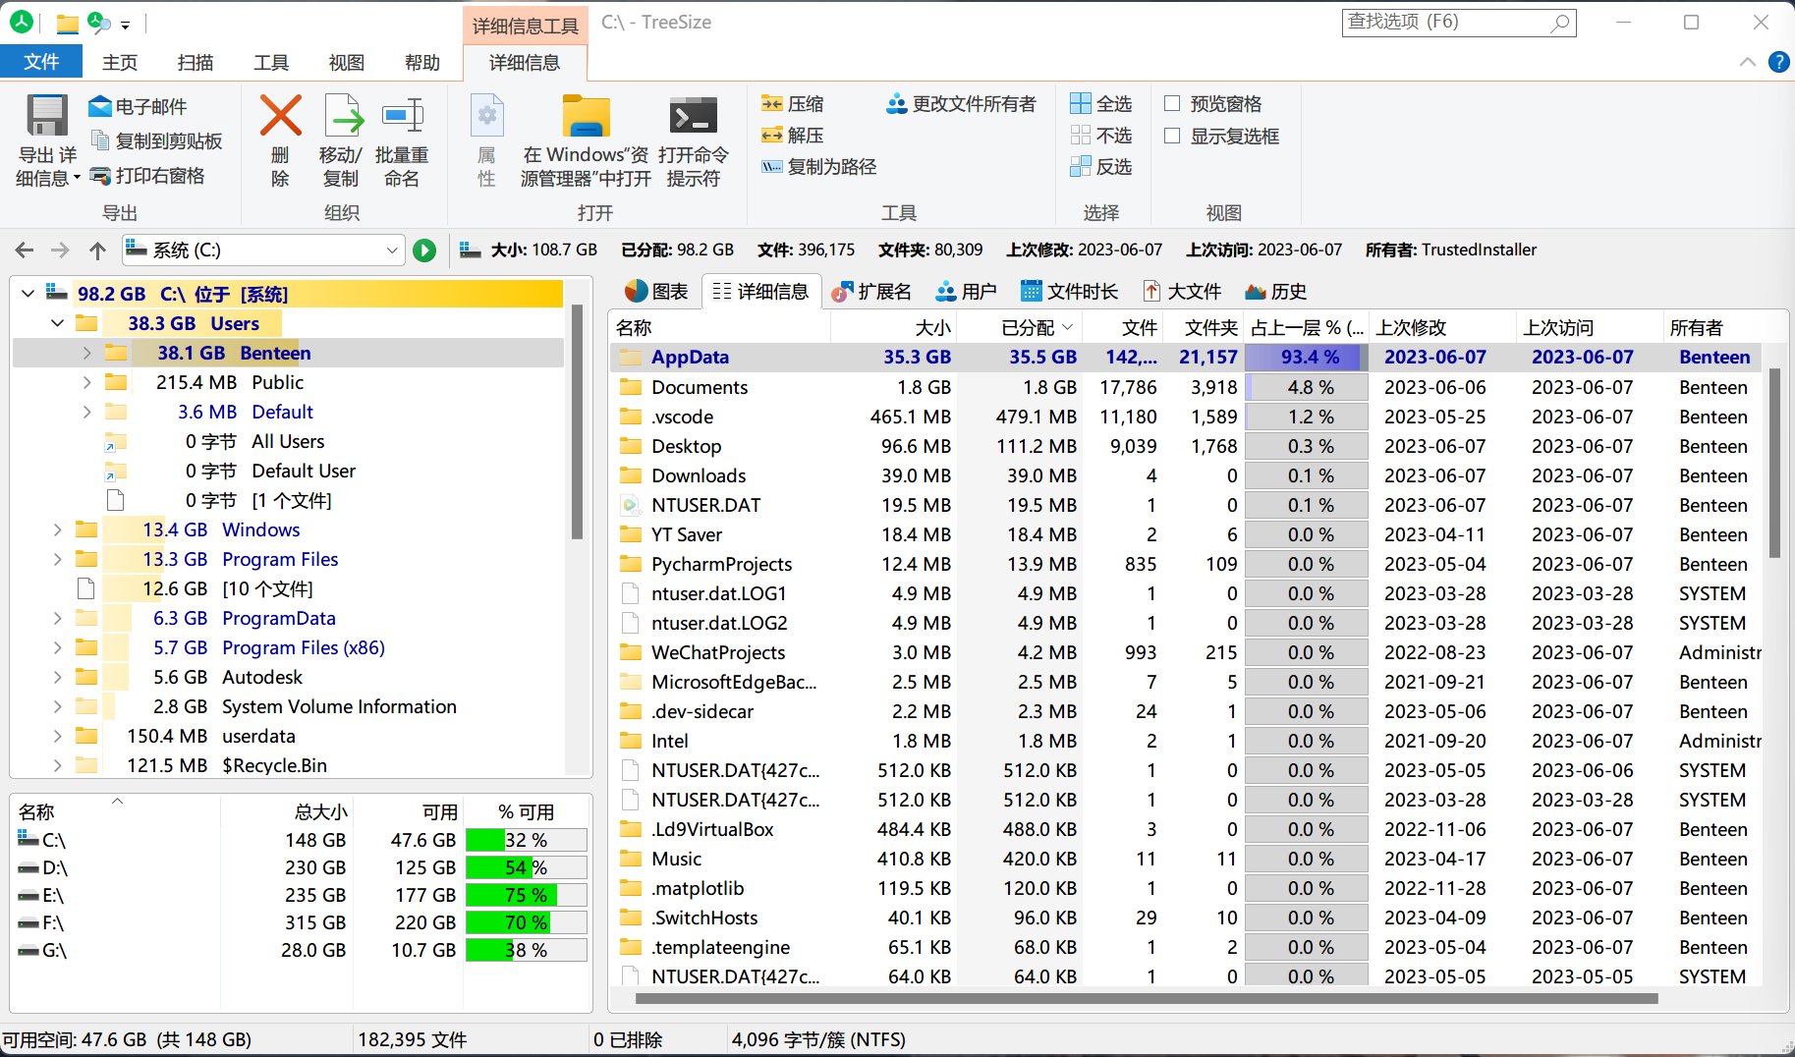Click the Move/Copy (移动/复制) icon
1795x1057 pixels.
[342, 116]
